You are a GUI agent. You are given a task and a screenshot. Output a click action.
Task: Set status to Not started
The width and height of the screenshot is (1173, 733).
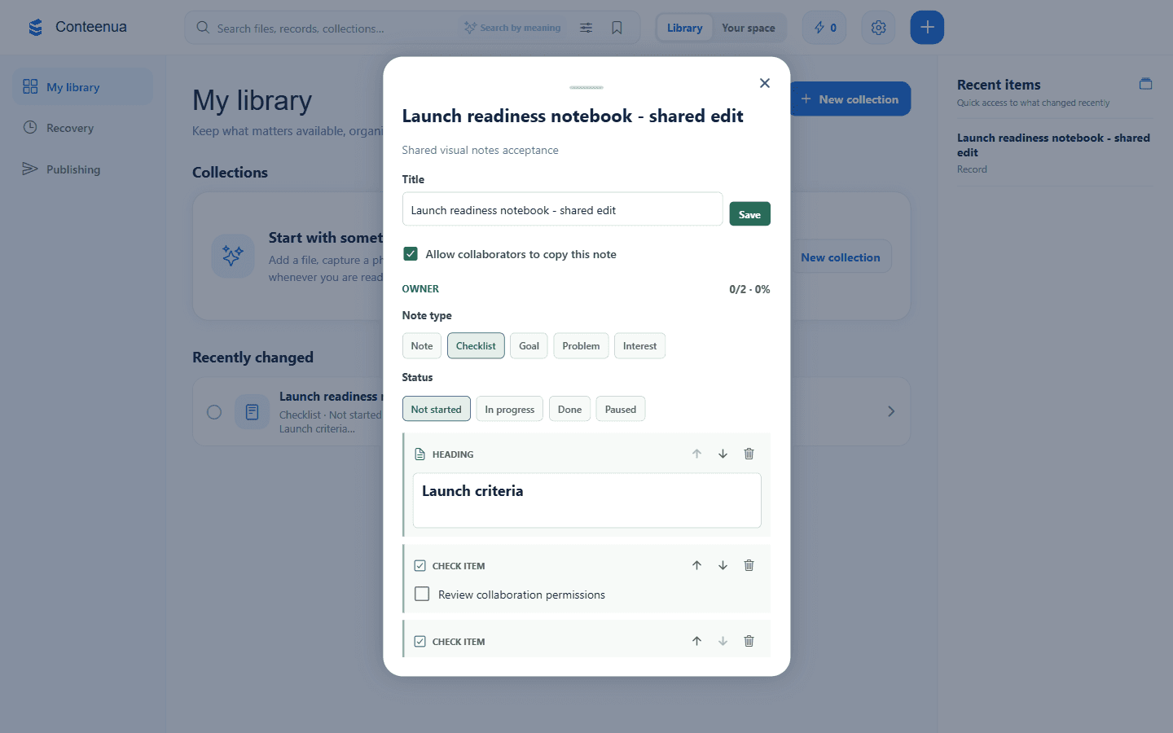[x=436, y=409]
